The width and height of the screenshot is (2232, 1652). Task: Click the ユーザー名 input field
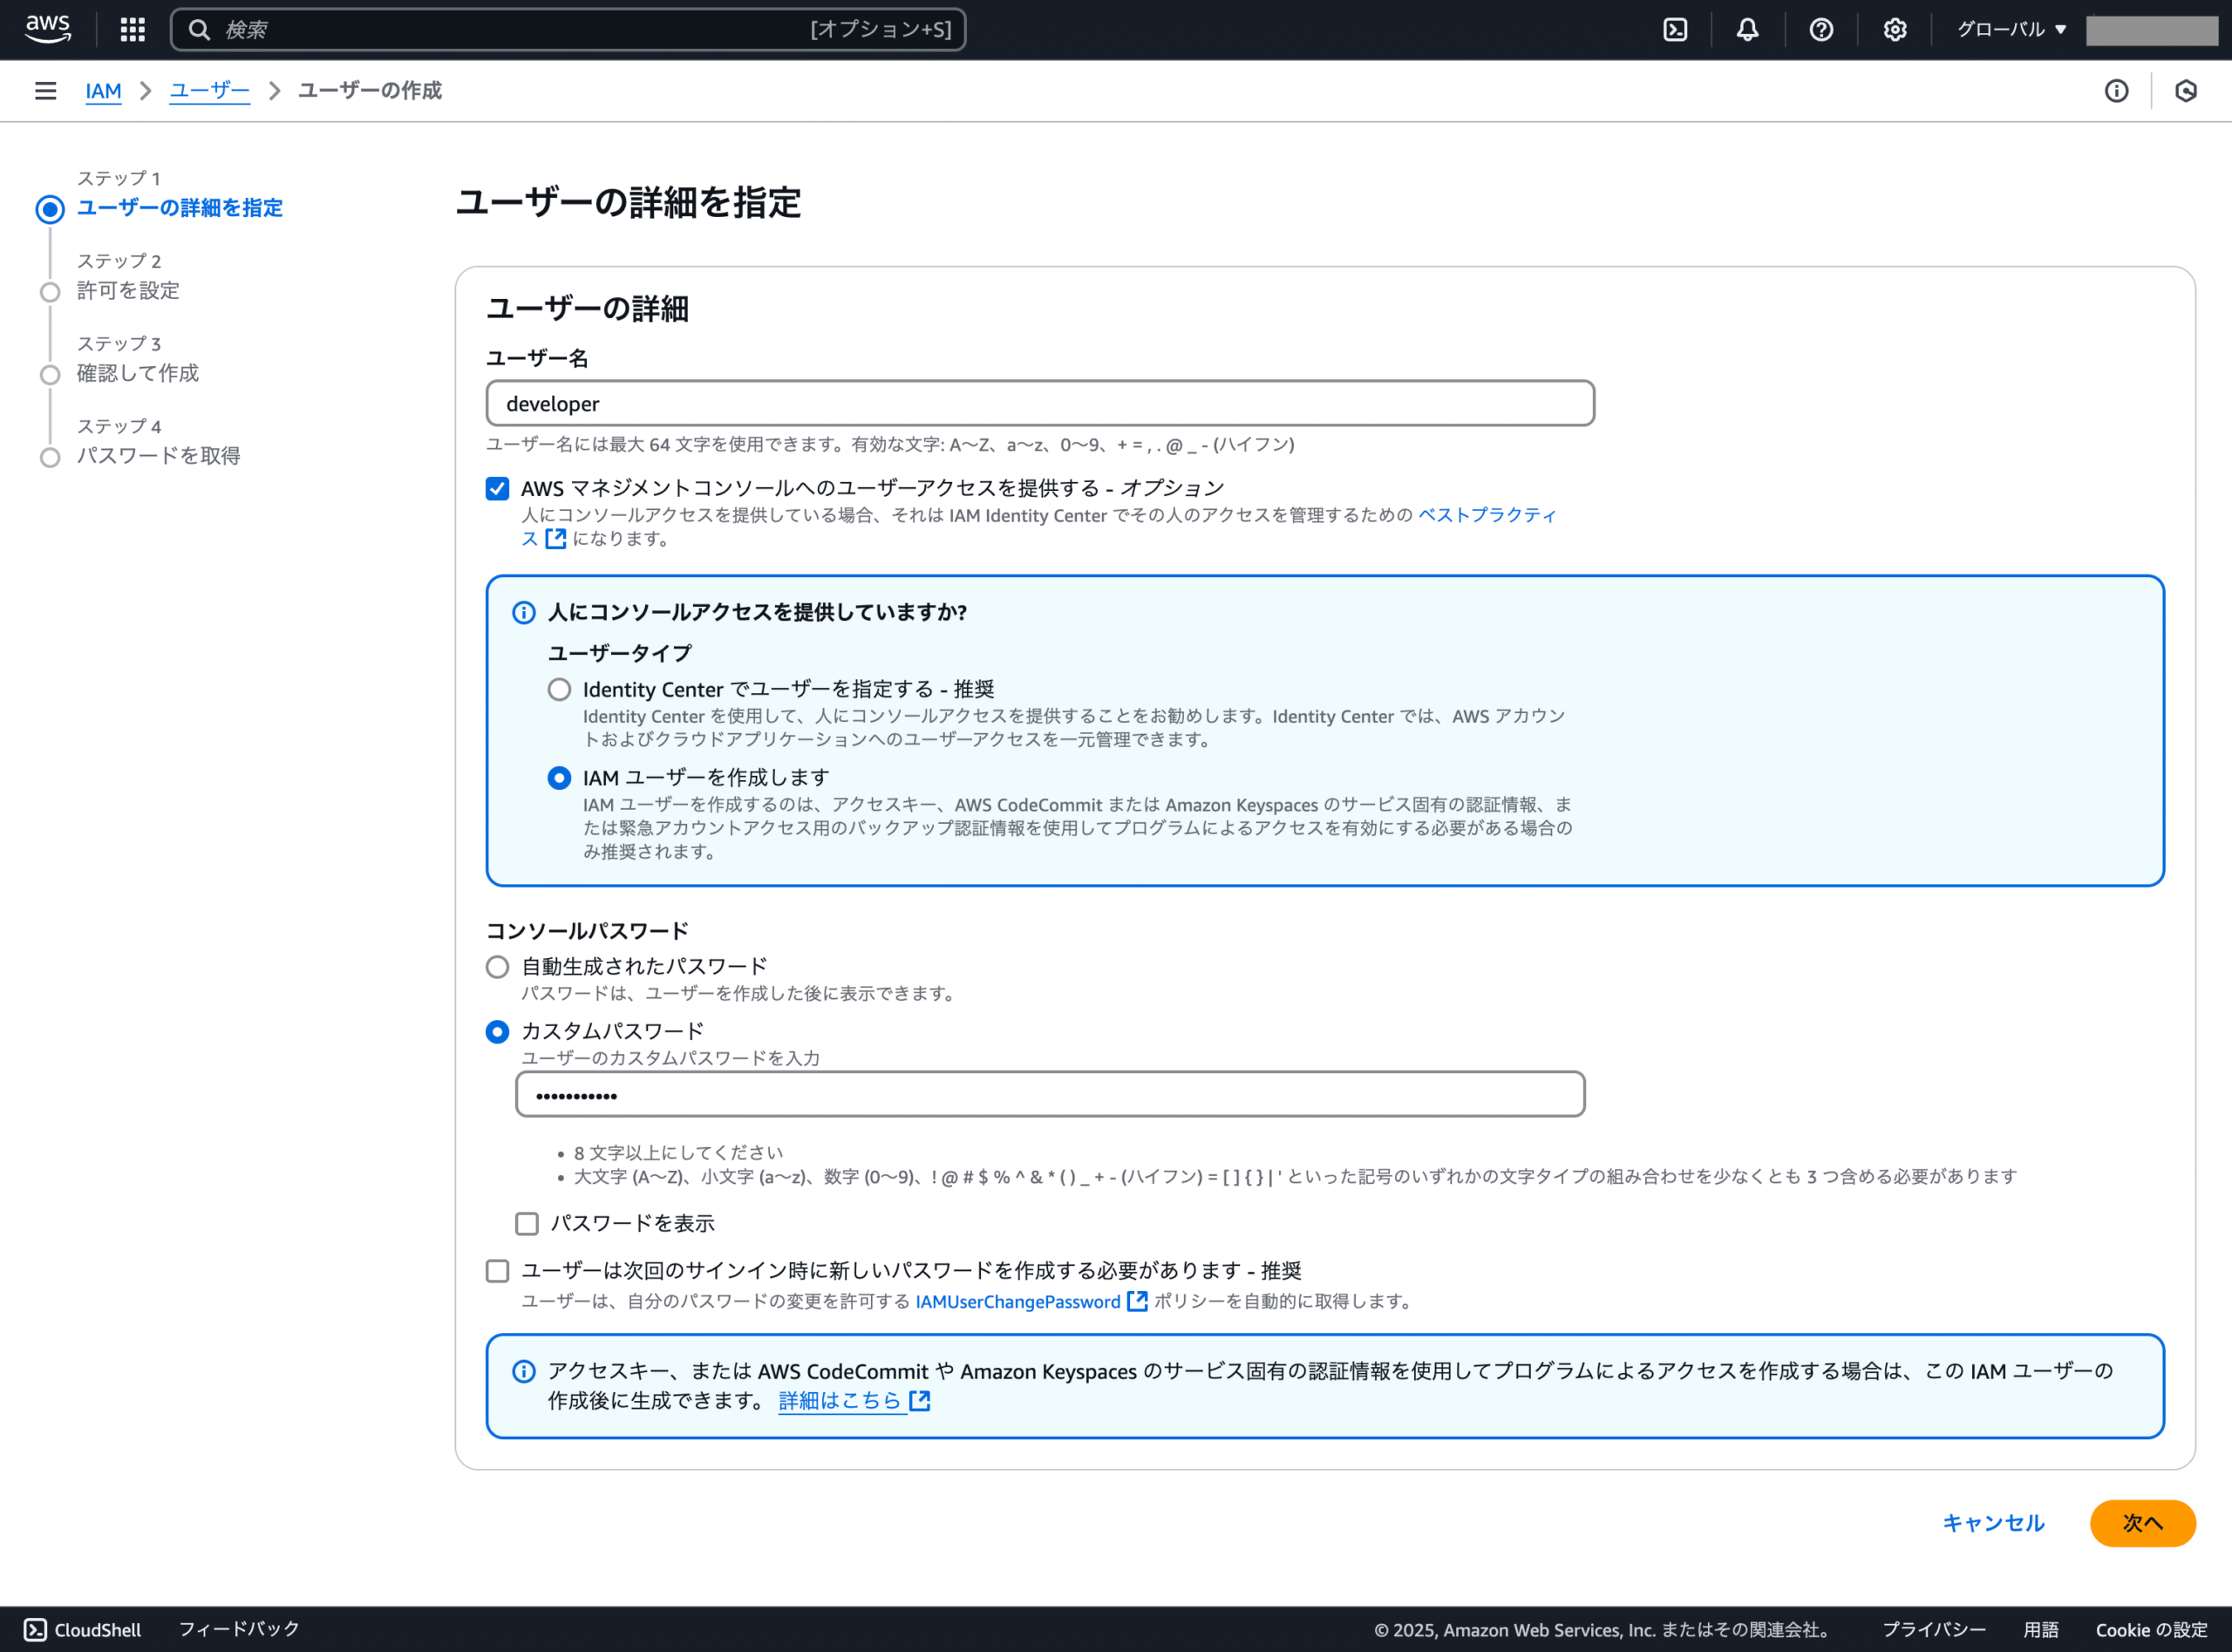pos(1040,403)
